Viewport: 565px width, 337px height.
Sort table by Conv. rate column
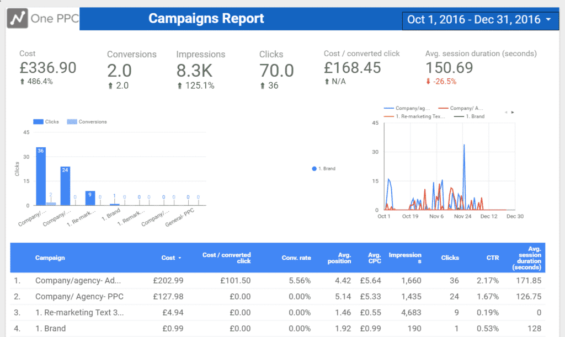tap(296, 258)
